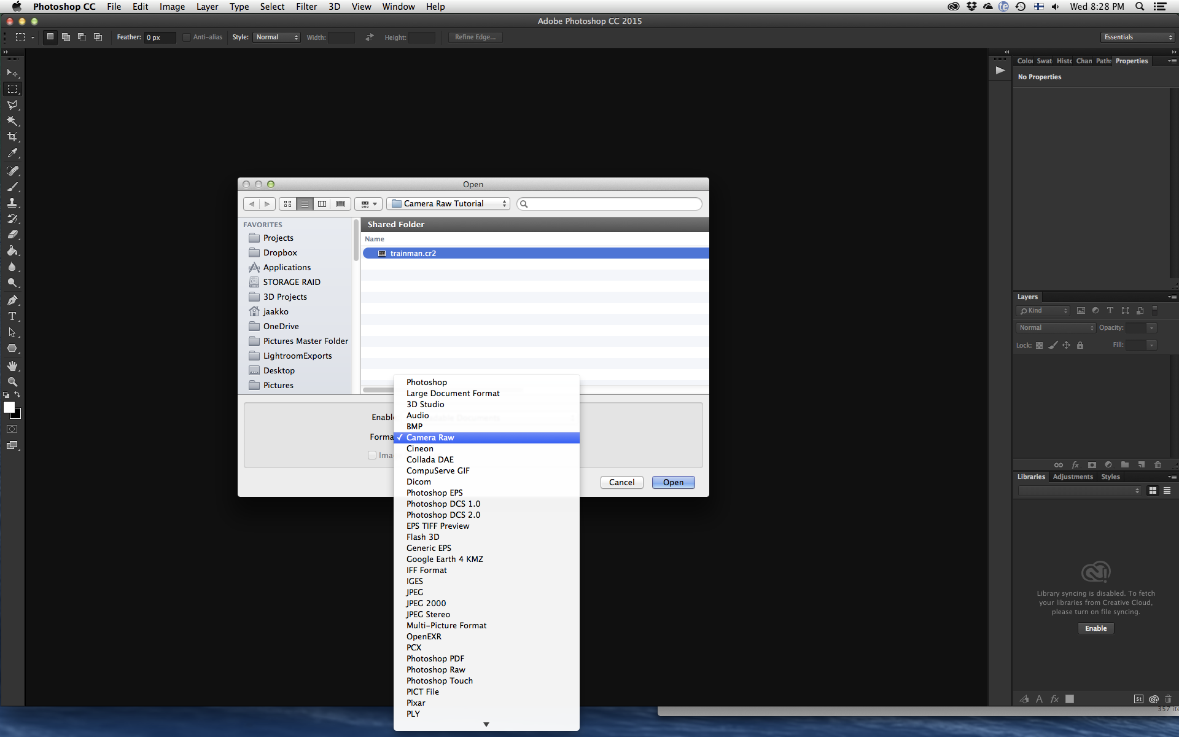The height and width of the screenshot is (737, 1179).
Task: Toggle lock transparent pixels in Layers
Action: point(1039,345)
